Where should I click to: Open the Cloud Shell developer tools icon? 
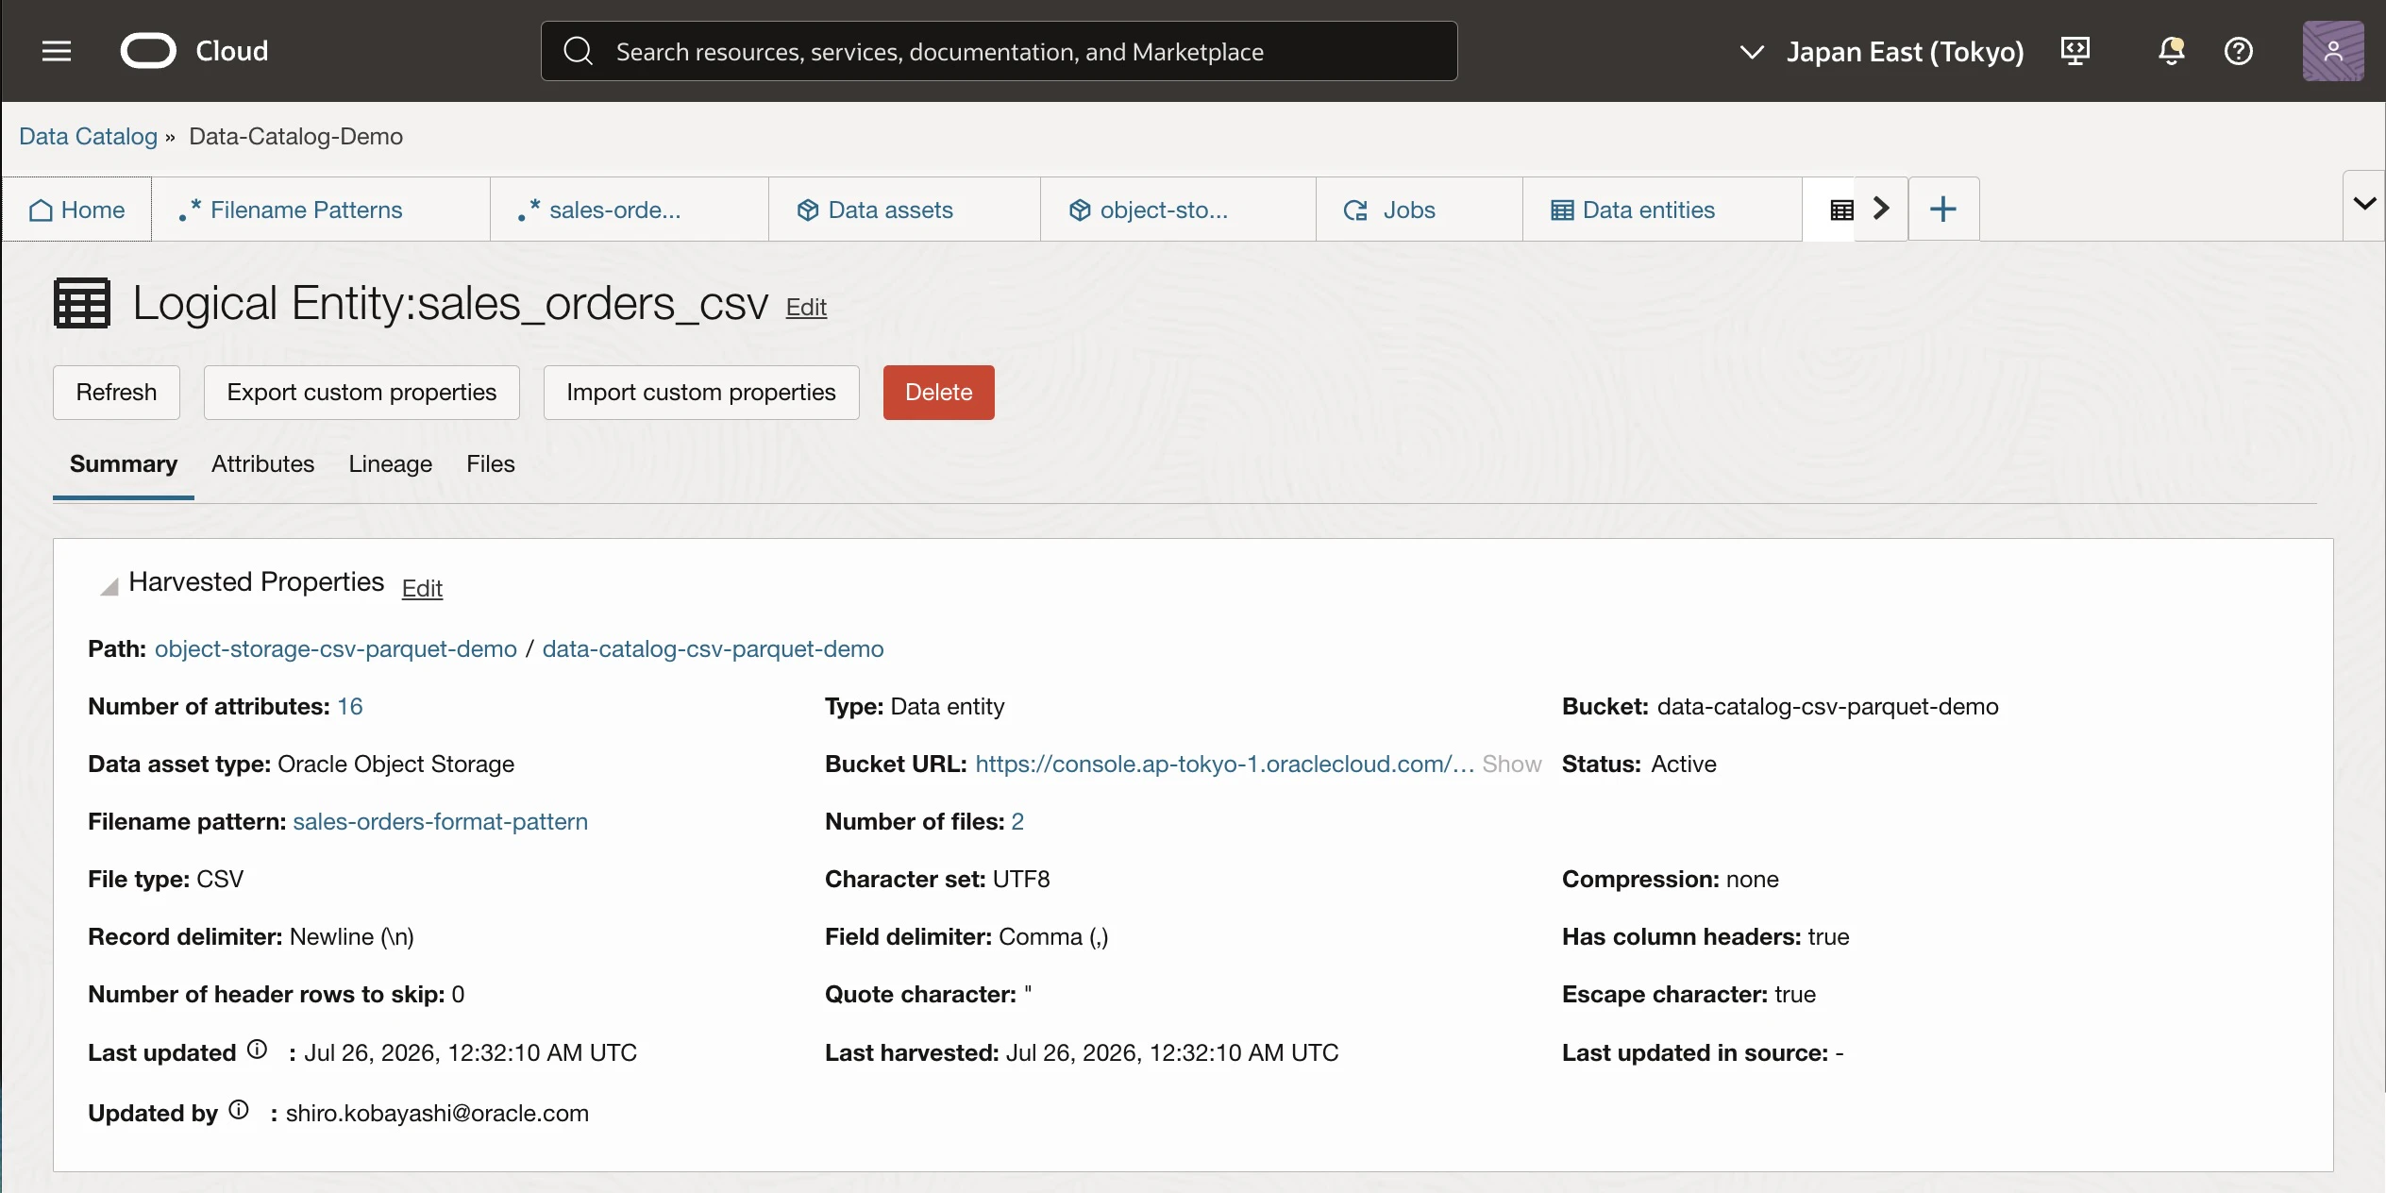pos(2075,51)
